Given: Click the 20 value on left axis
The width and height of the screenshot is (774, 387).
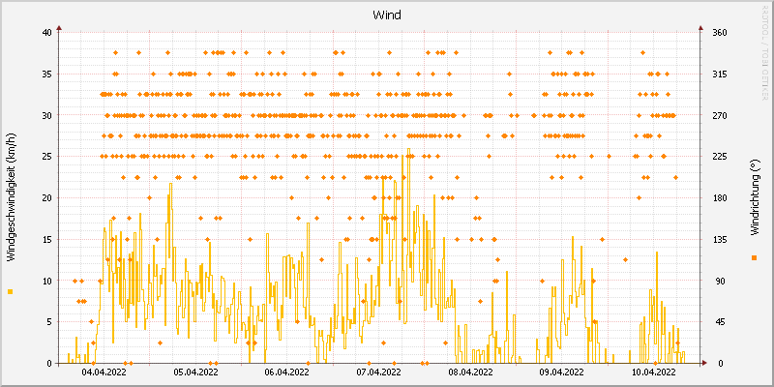Looking at the screenshot, I should click(46, 198).
